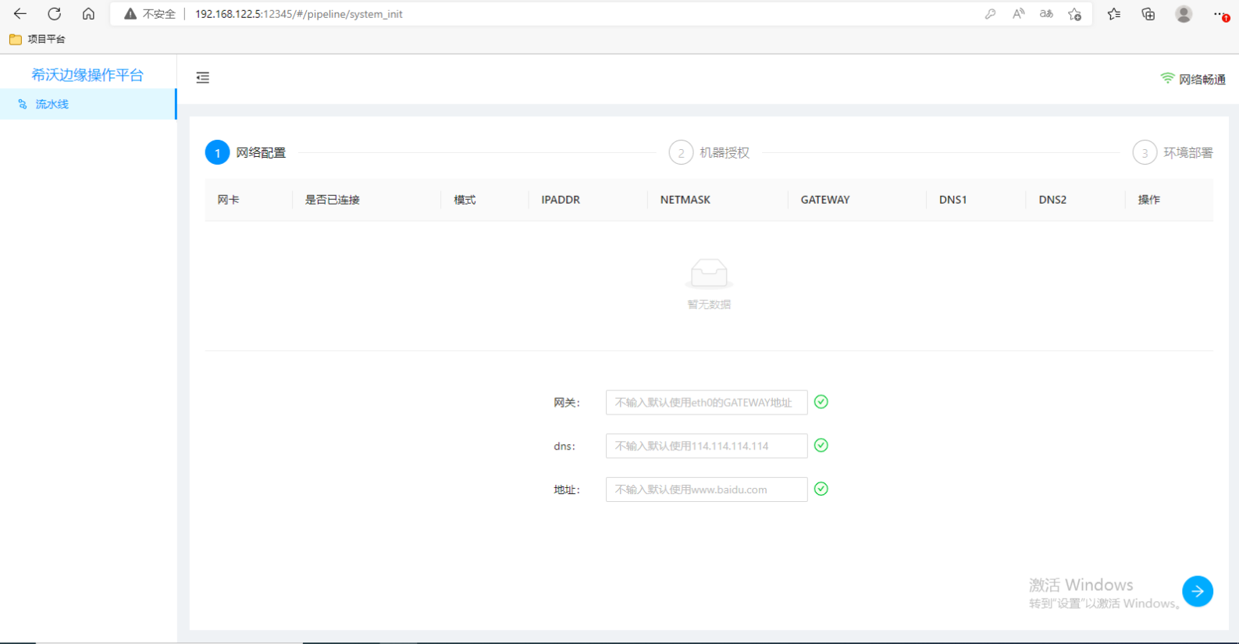Viewport: 1239px width, 644px height.
Task: Go to step 2 机器授权
Action: pyautogui.click(x=709, y=153)
